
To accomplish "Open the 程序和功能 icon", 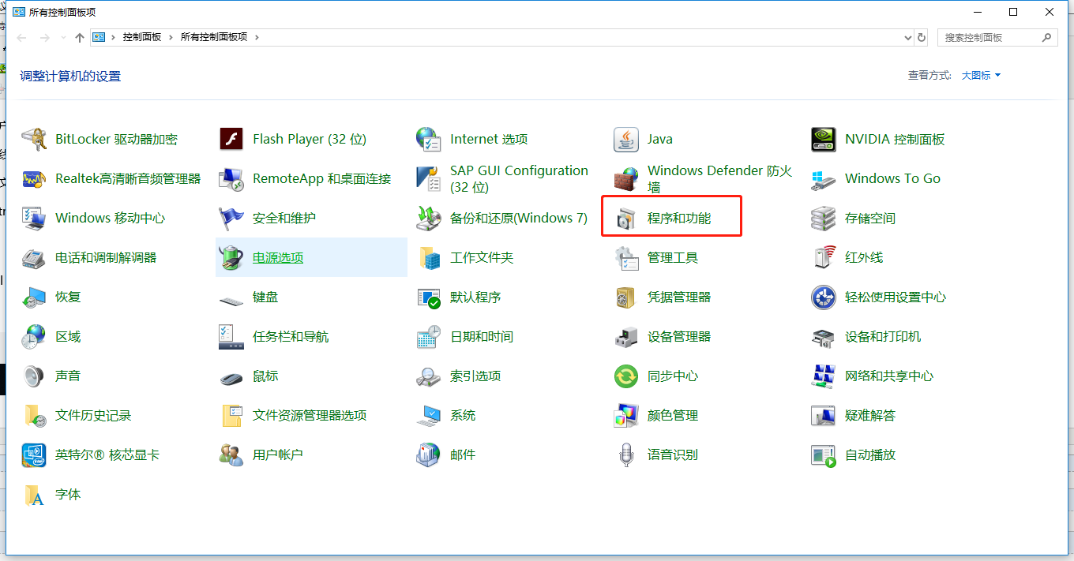I will coord(626,219).
